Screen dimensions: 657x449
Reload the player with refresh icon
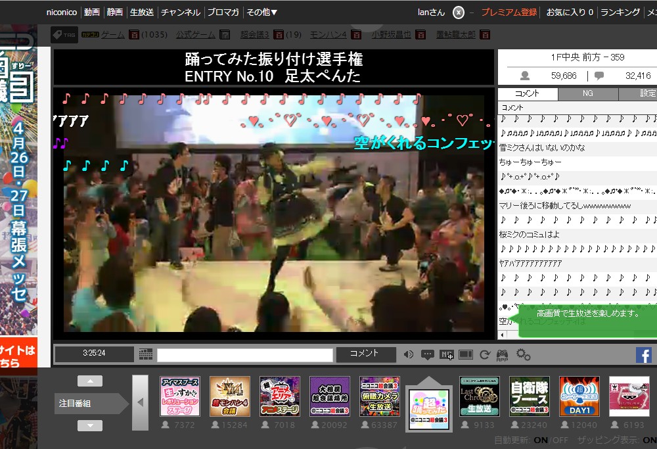click(x=485, y=355)
